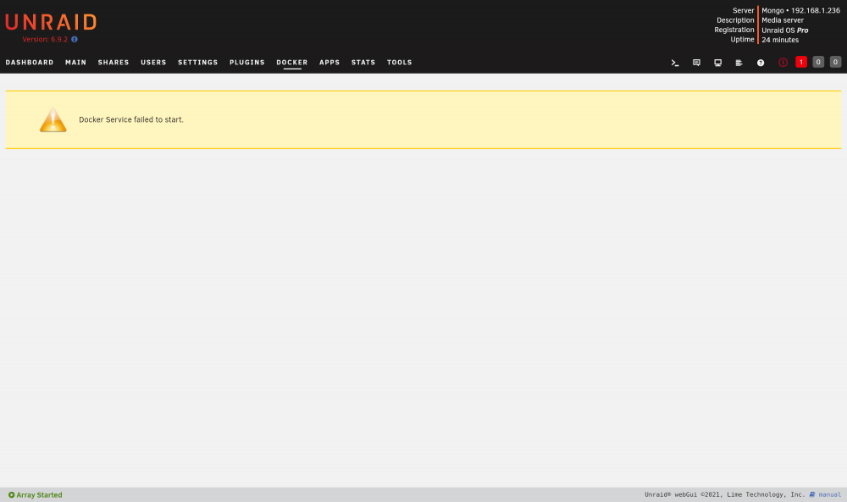Screen dimensions: 847x502
Task: Go to the Dashboard tab
Action: coord(30,63)
